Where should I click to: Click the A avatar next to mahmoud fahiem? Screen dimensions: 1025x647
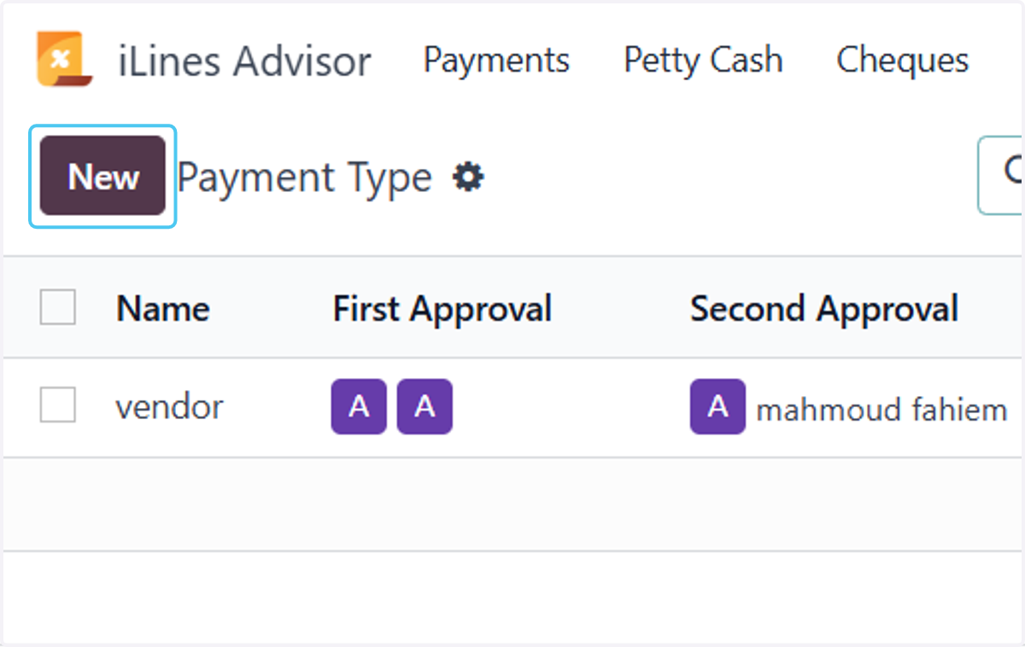tap(717, 407)
